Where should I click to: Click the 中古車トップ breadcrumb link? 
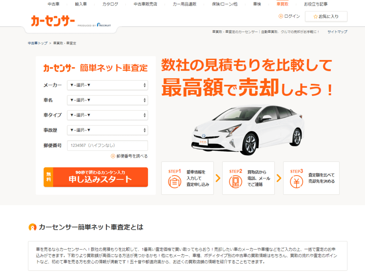37,43
